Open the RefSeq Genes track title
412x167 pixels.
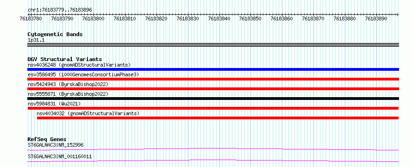[x=47, y=139]
